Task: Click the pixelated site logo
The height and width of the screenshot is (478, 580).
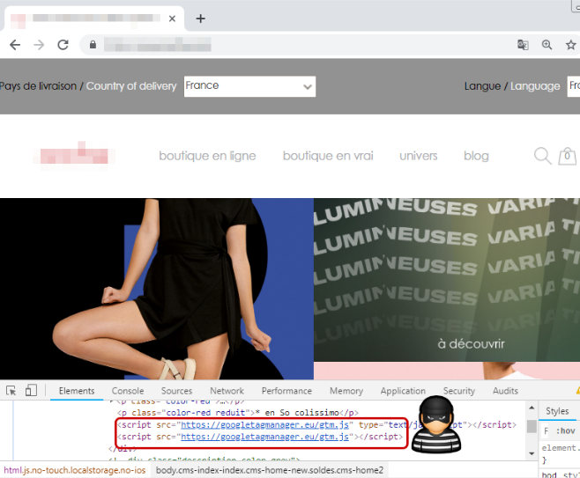Action: [x=74, y=155]
